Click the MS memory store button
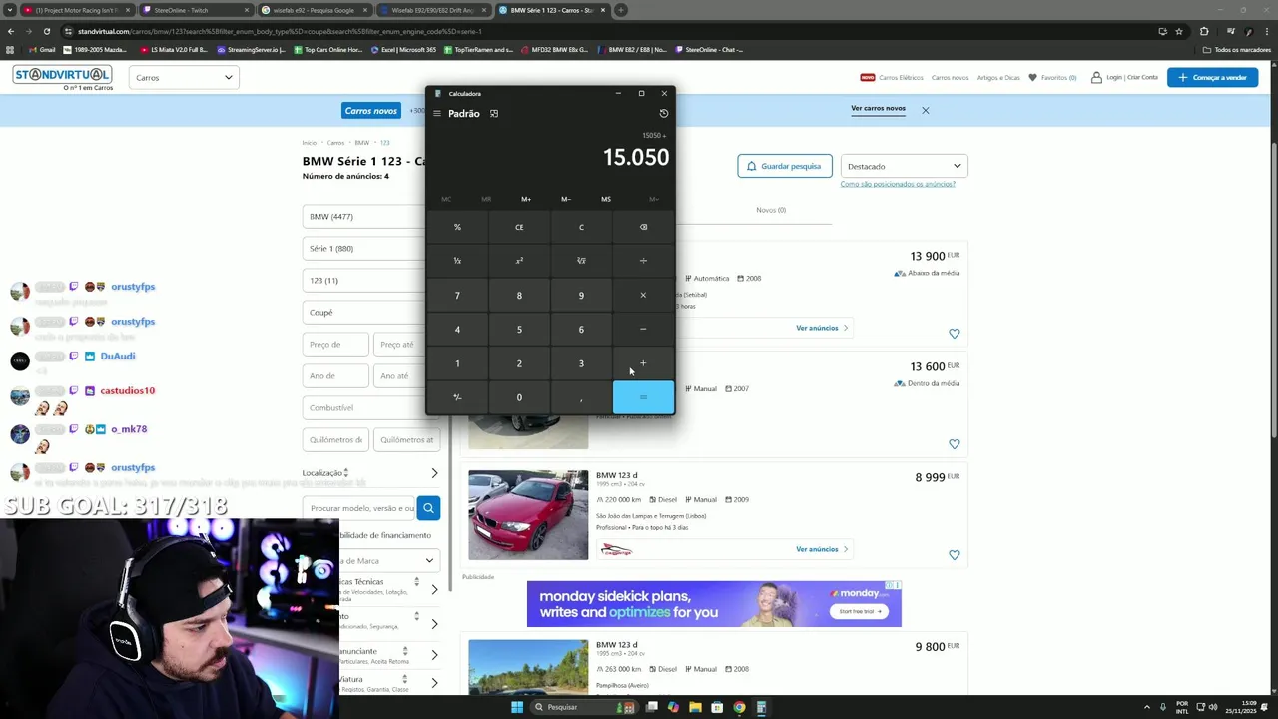1278x719 pixels. pos(606,199)
